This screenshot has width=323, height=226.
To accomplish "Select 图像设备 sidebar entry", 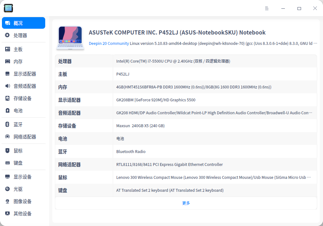I will pyautogui.click(x=24, y=201).
